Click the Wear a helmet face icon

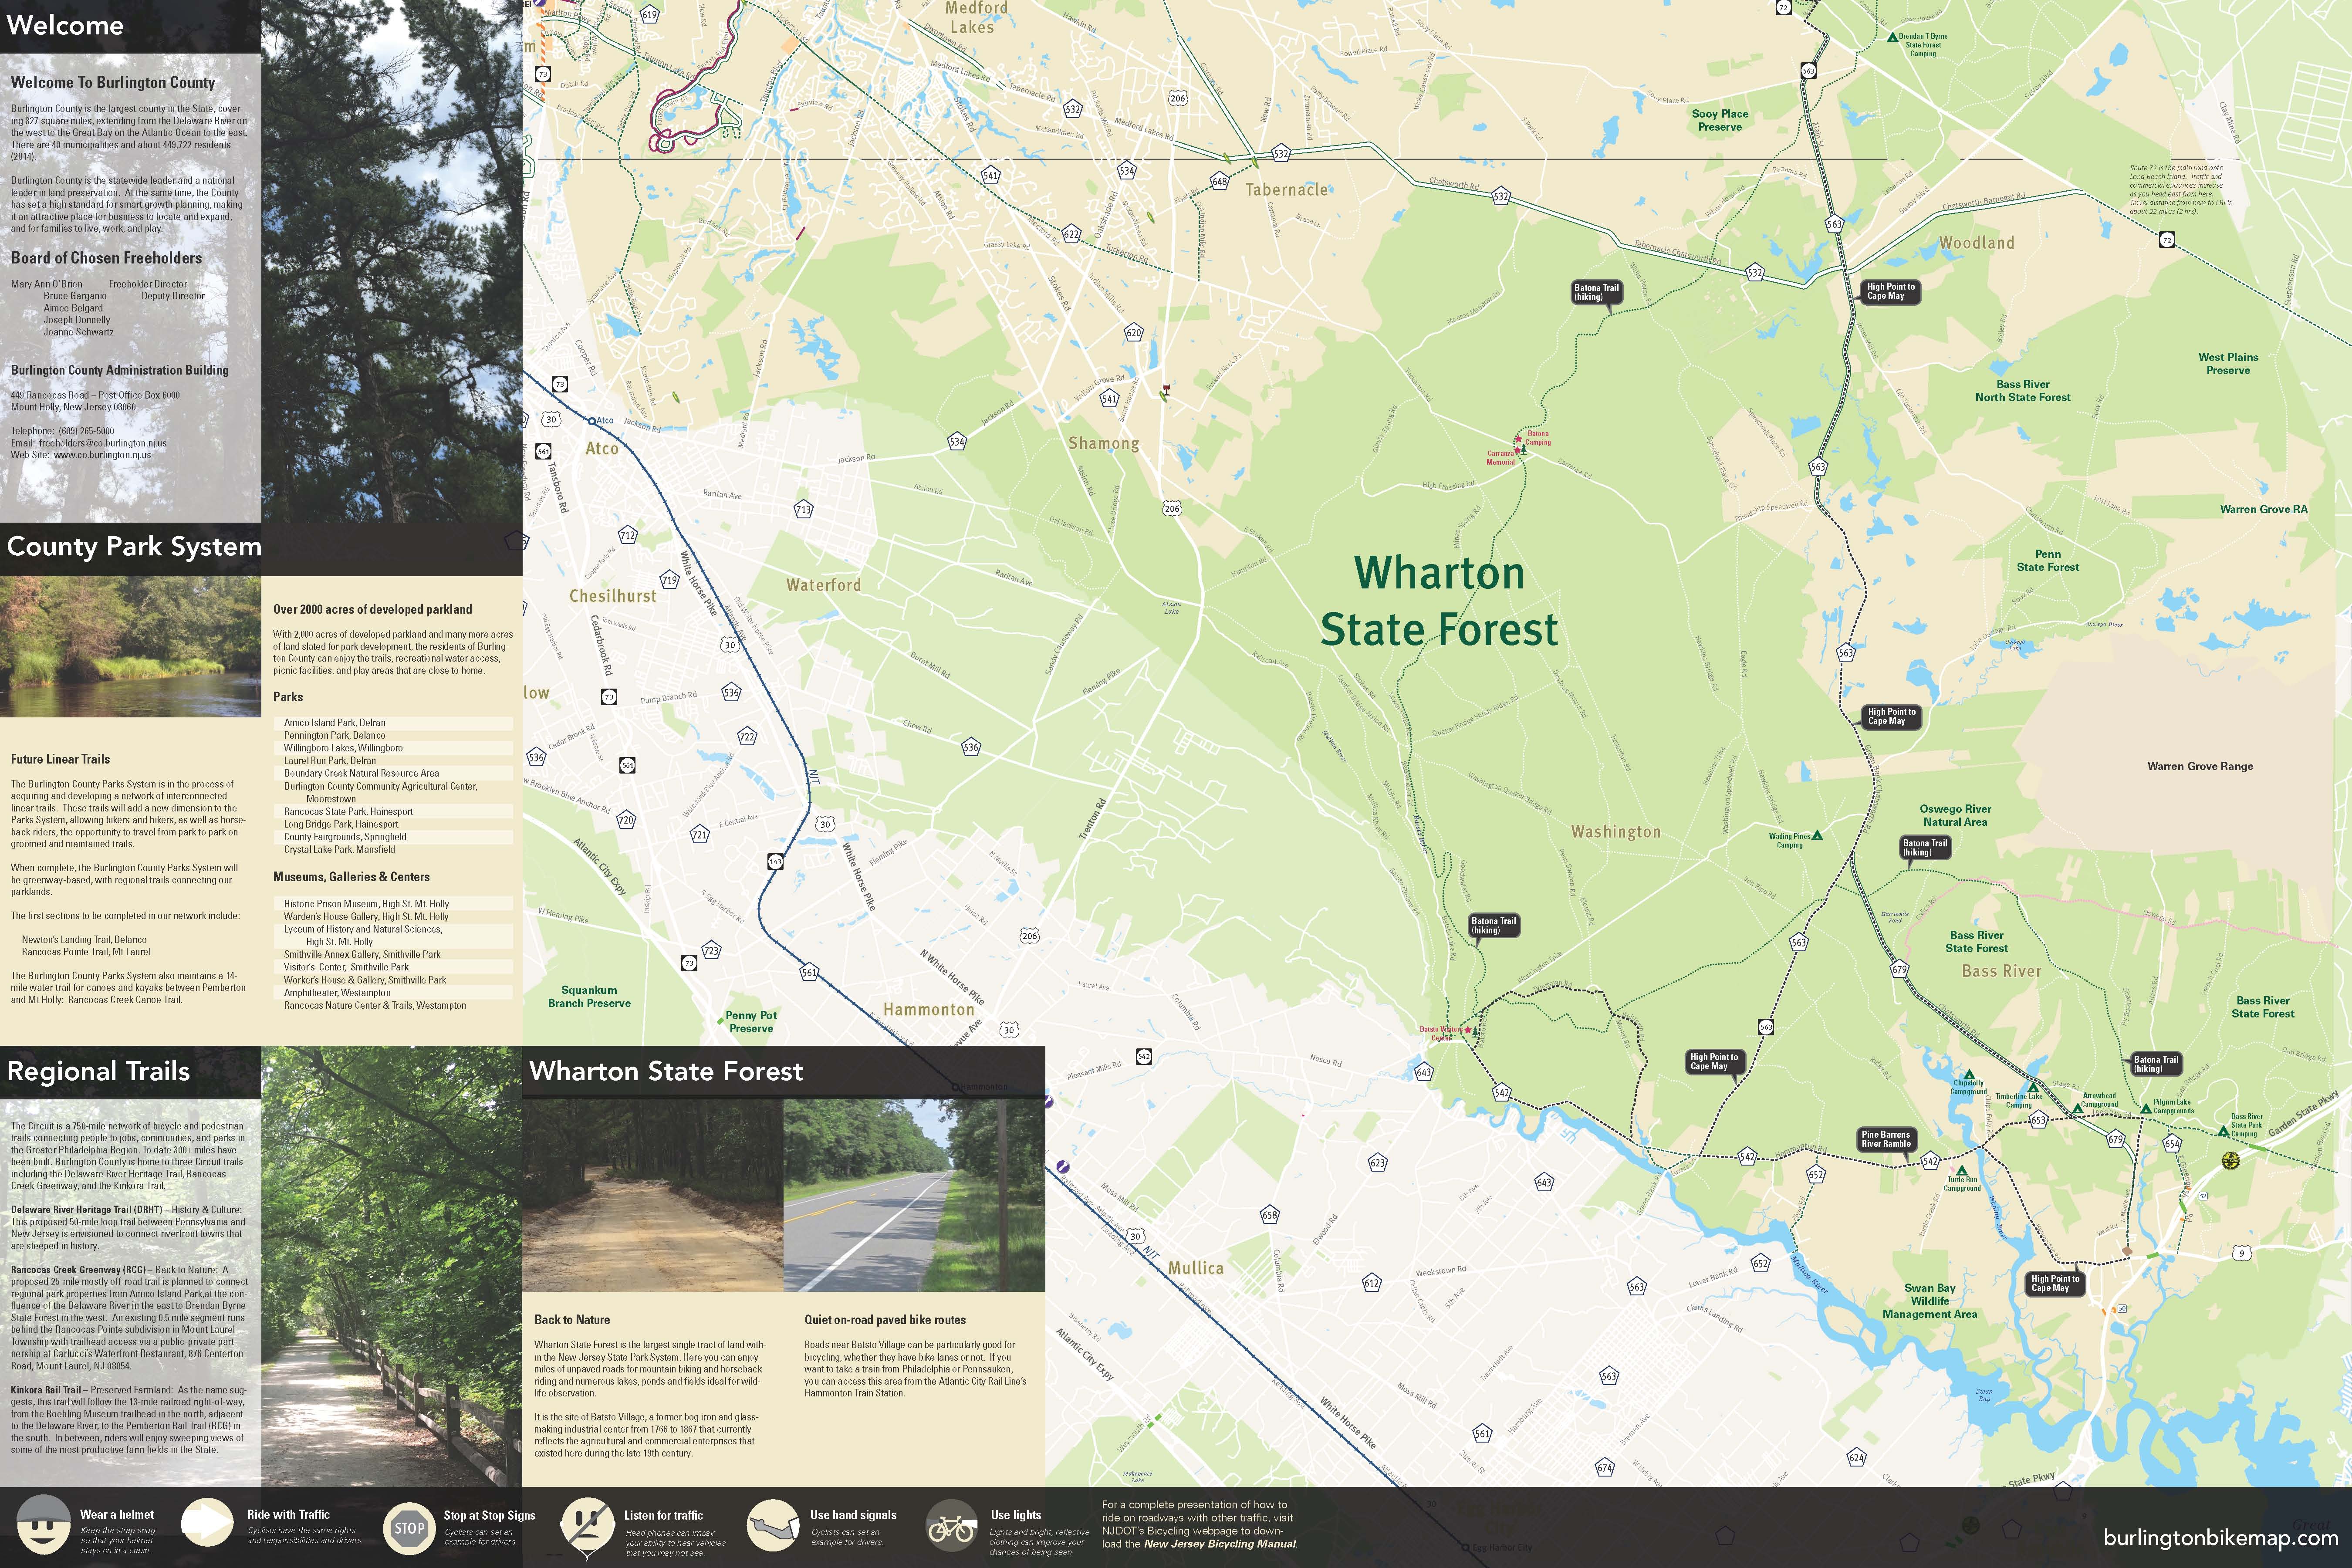coord(44,1525)
